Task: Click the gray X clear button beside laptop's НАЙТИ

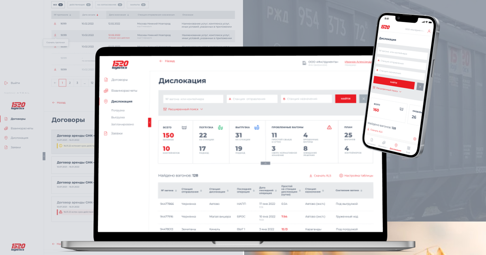Action: (363, 99)
